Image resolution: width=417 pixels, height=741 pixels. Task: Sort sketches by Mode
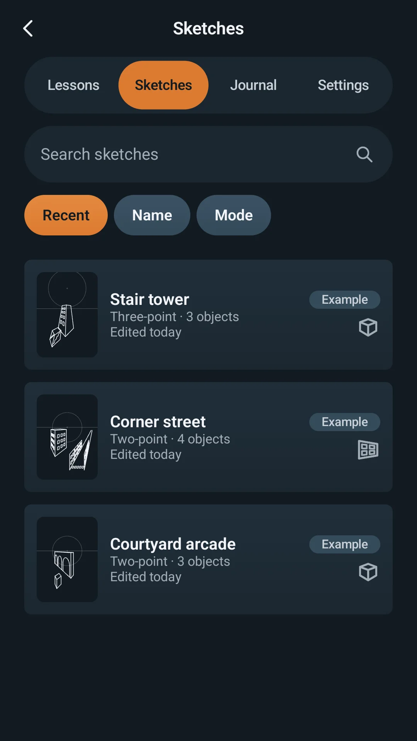[234, 215]
